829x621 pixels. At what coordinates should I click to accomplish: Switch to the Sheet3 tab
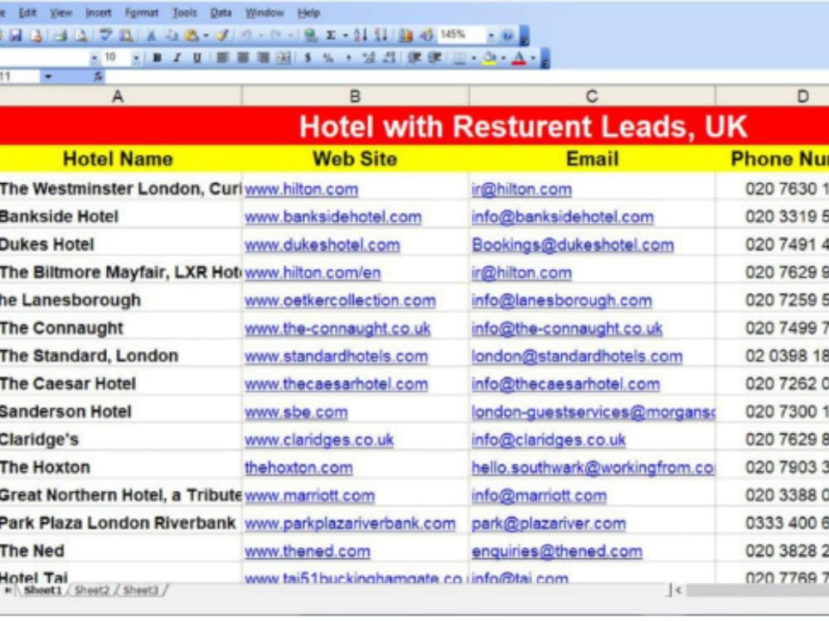point(139,590)
